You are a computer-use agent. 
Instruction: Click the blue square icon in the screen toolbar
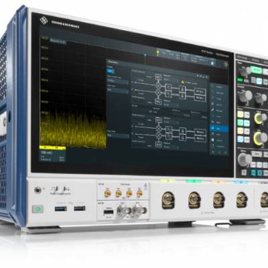pos(213,63)
